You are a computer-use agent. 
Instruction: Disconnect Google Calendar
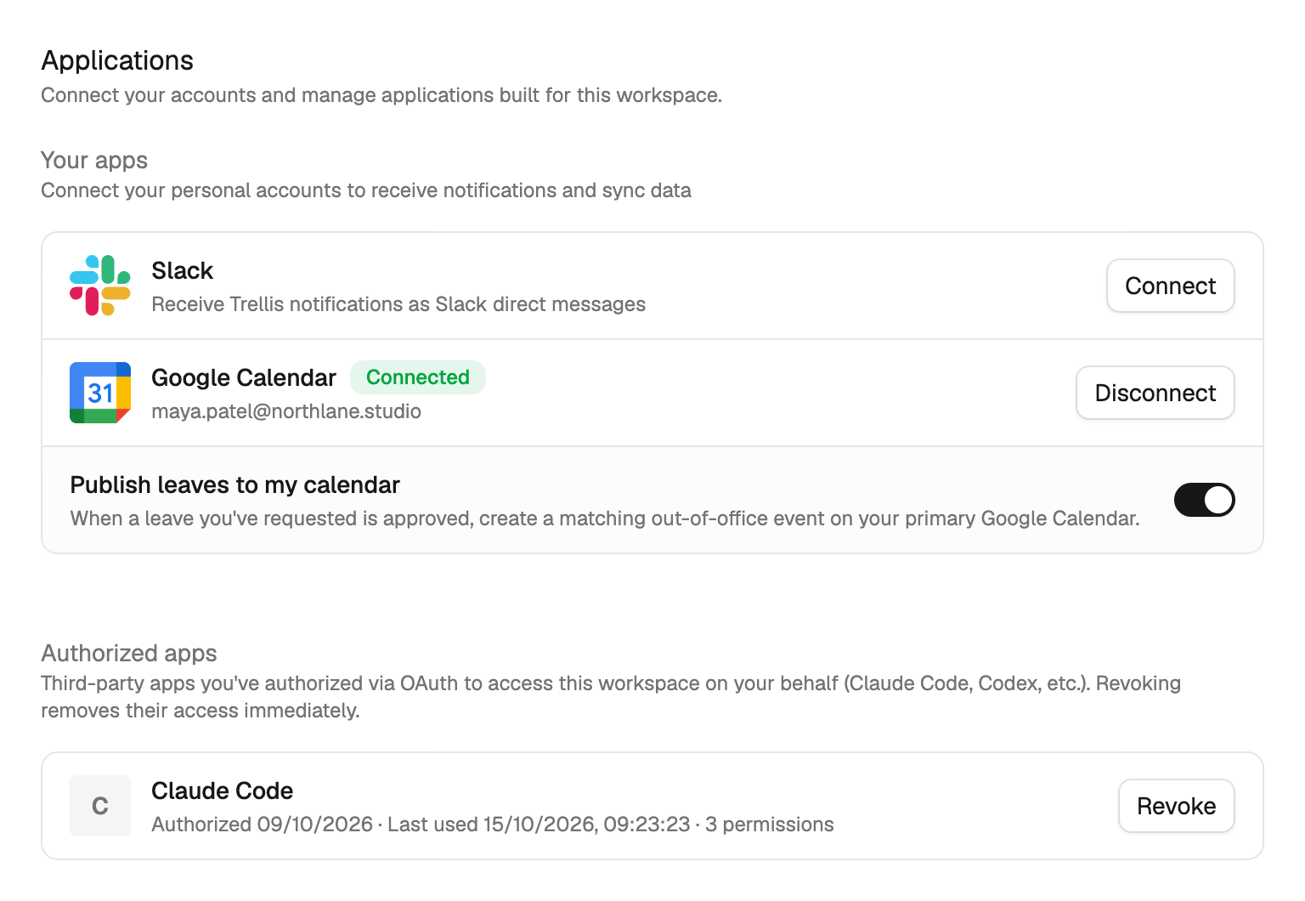[1155, 393]
